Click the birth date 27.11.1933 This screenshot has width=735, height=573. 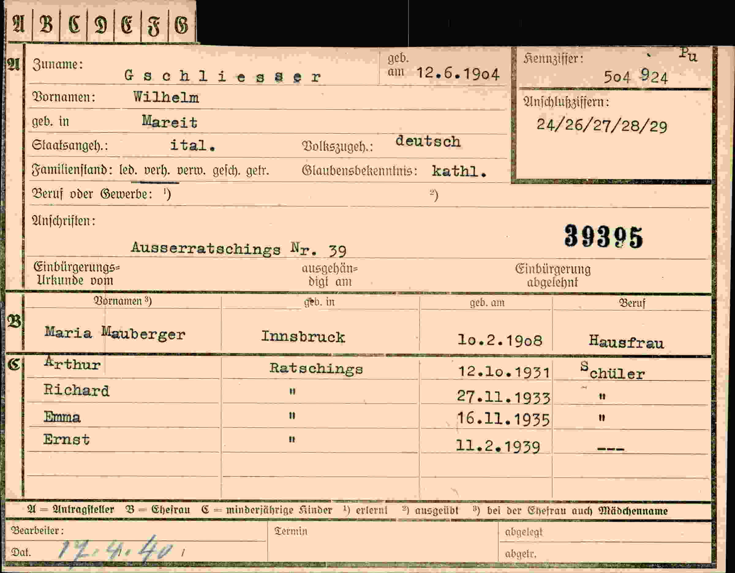tap(503, 397)
